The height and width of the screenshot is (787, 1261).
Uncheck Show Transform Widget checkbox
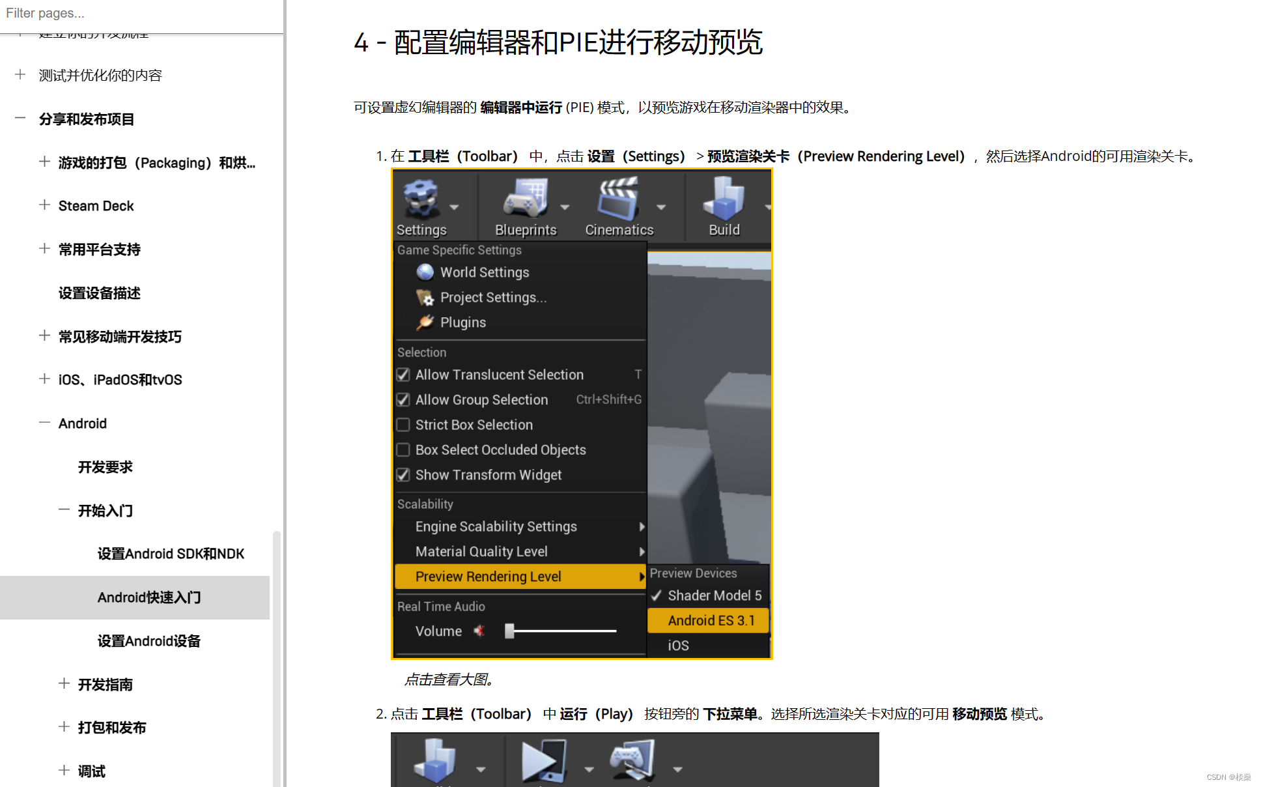[x=403, y=475]
